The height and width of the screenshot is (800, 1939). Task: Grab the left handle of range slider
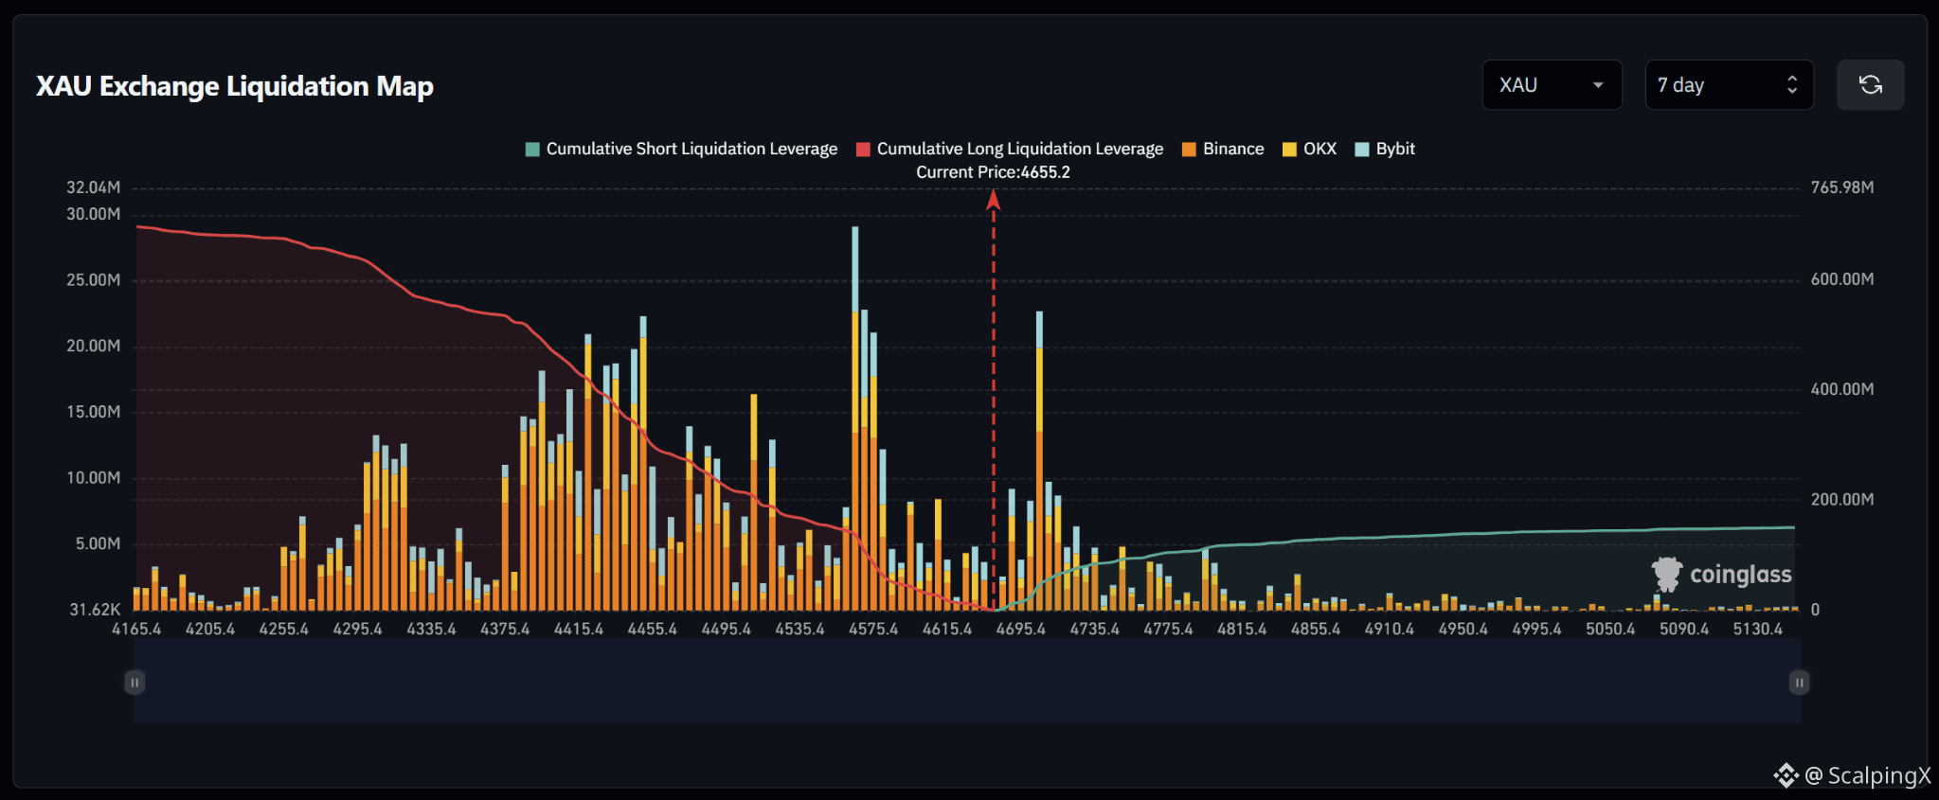coord(135,682)
